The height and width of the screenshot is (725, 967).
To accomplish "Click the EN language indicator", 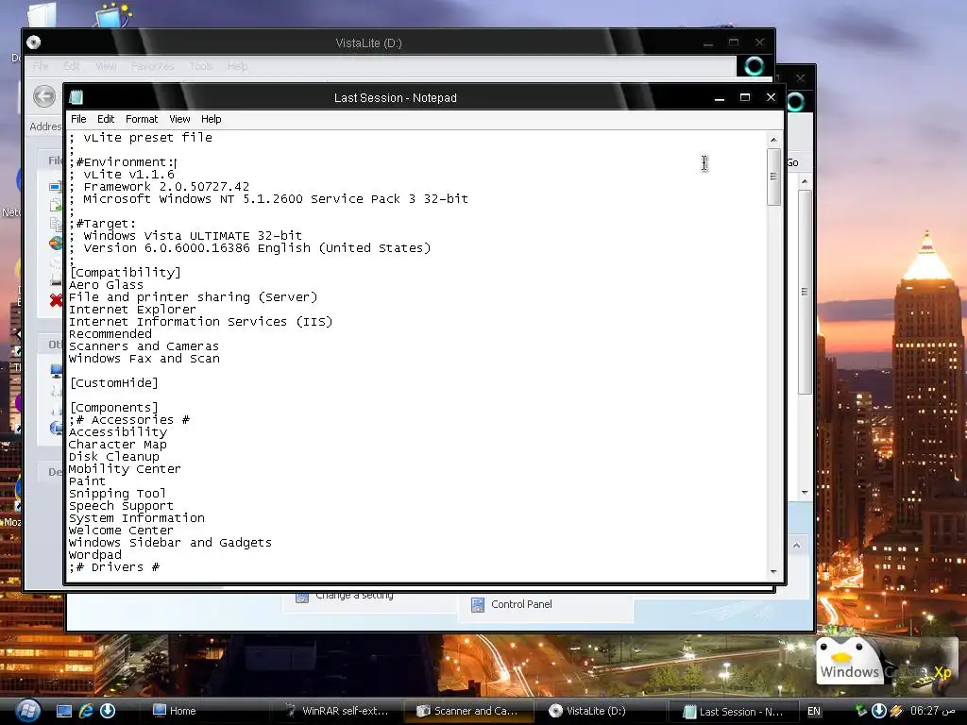I will (x=814, y=711).
